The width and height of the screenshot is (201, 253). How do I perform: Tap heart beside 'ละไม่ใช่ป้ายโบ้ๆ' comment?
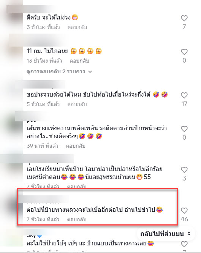pyautogui.click(x=184, y=244)
